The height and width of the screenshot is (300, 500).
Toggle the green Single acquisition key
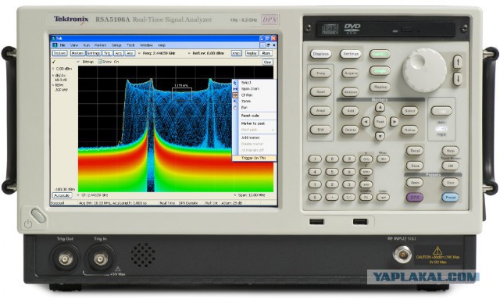coord(380,71)
